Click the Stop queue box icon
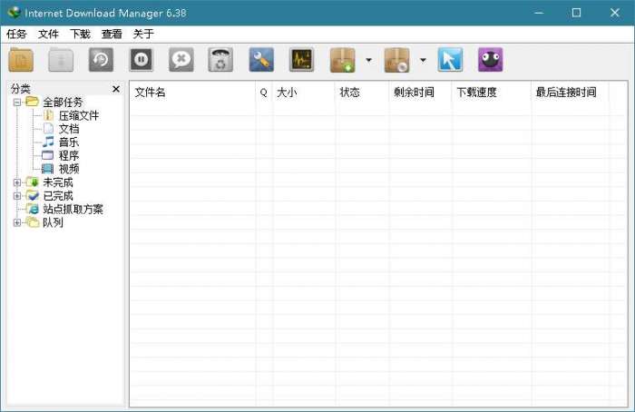This screenshot has width=635, height=412. click(x=397, y=60)
